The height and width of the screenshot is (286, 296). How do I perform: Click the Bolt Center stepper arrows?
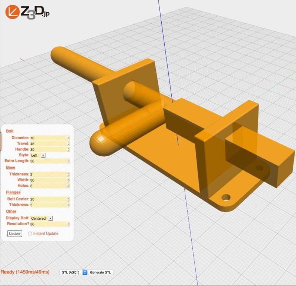point(68,199)
